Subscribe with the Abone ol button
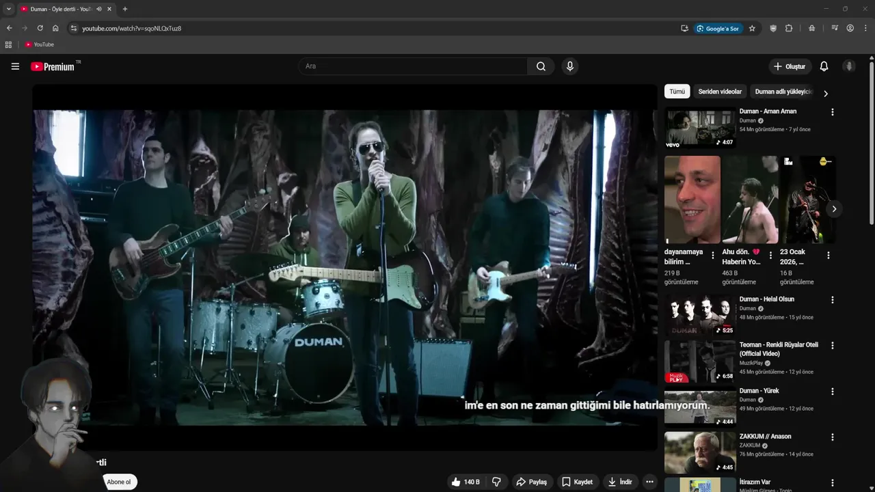The height and width of the screenshot is (492, 875). pyautogui.click(x=118, y=482)
